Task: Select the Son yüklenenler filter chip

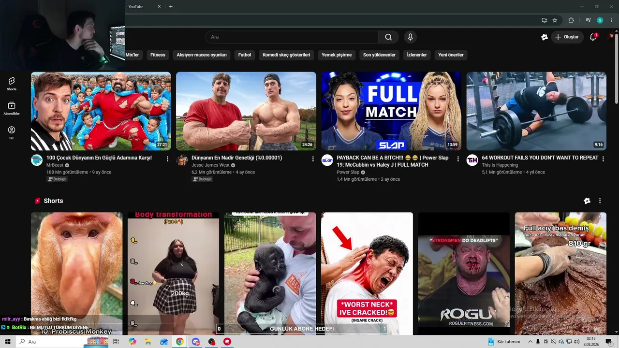Action: tap(379, 55)
